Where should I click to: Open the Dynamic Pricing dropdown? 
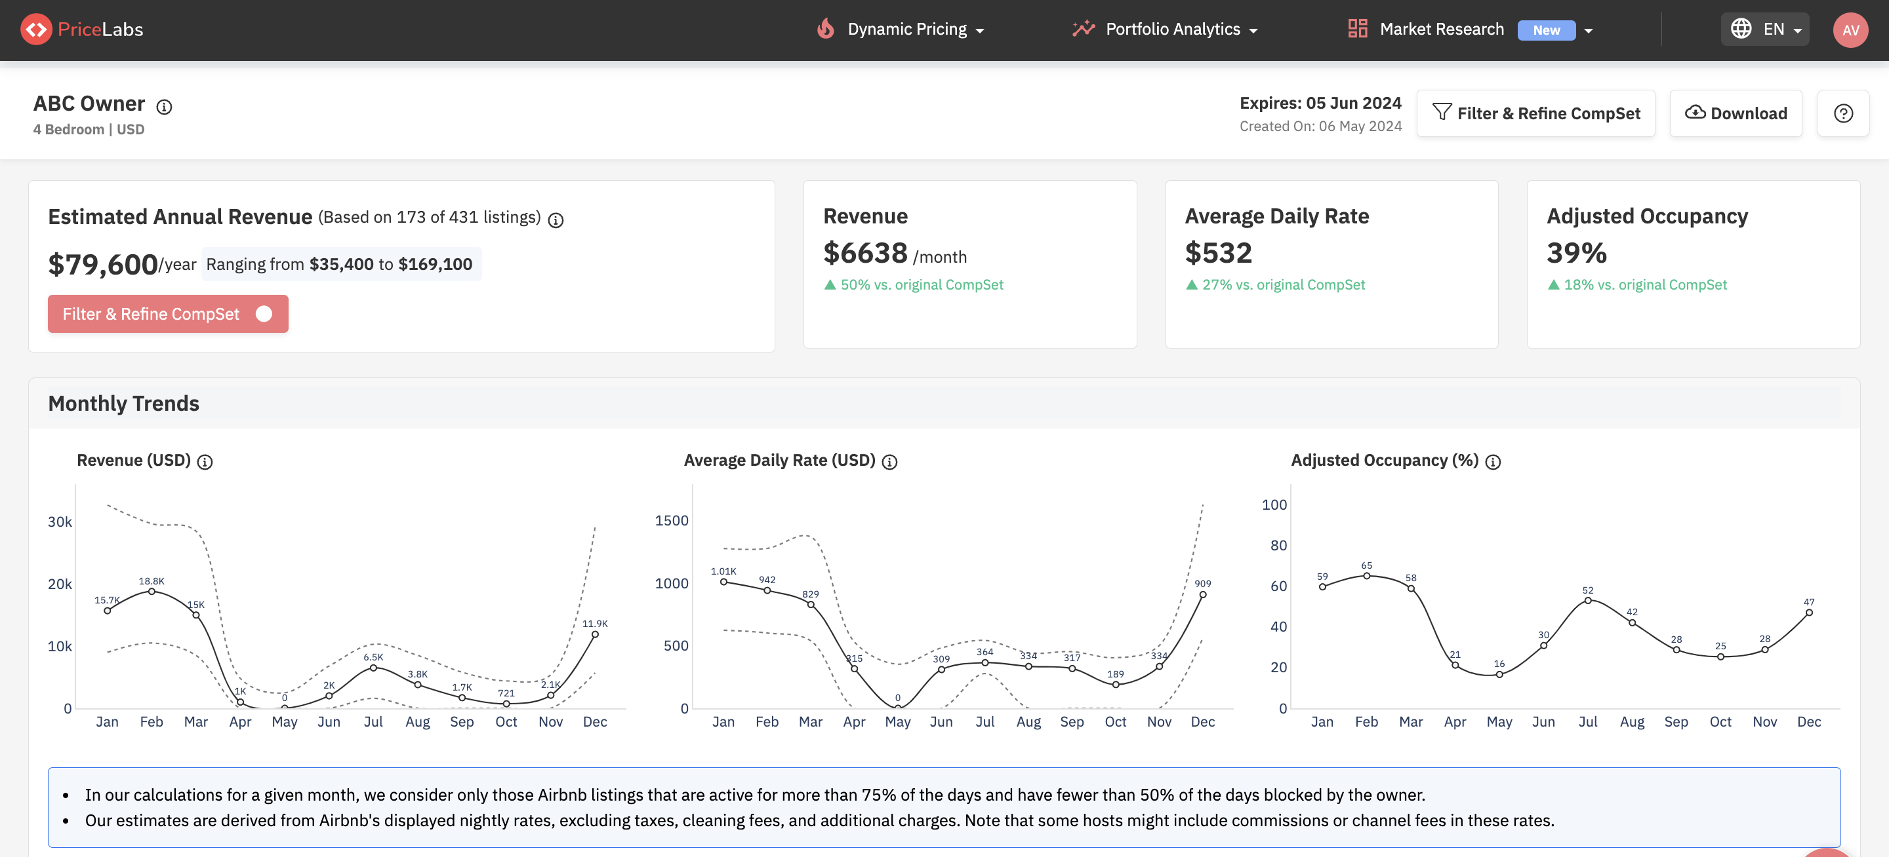982,30
